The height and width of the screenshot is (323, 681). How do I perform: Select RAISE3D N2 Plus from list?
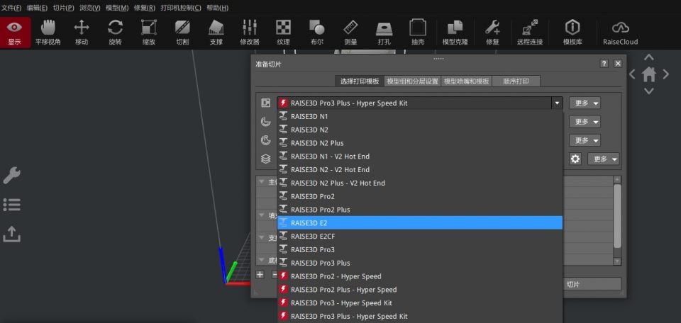pyautogui.click(x=420, y=143)
